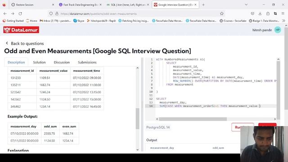
Task: Click the Back to questions link
Action: [27, 43]
